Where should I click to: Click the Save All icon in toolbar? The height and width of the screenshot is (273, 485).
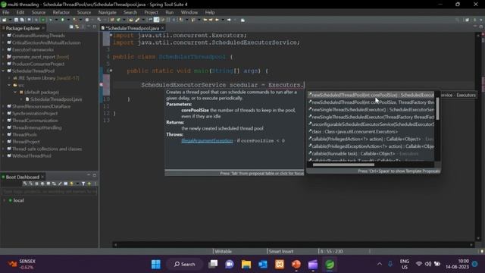point(22,20)
